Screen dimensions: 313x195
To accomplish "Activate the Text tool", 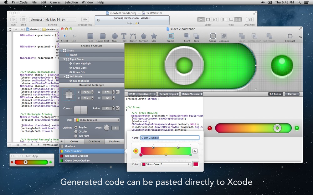I will (124, 37).
